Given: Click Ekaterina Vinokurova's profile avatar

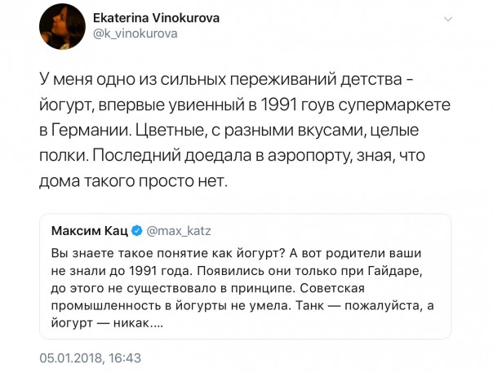Looking at the screenshot, I should click(61, 25).
